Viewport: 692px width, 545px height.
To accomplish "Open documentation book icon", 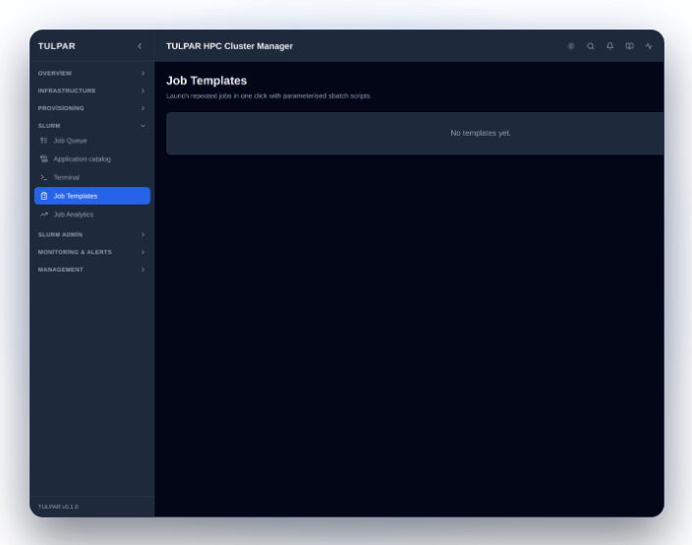I will (629, 46).
